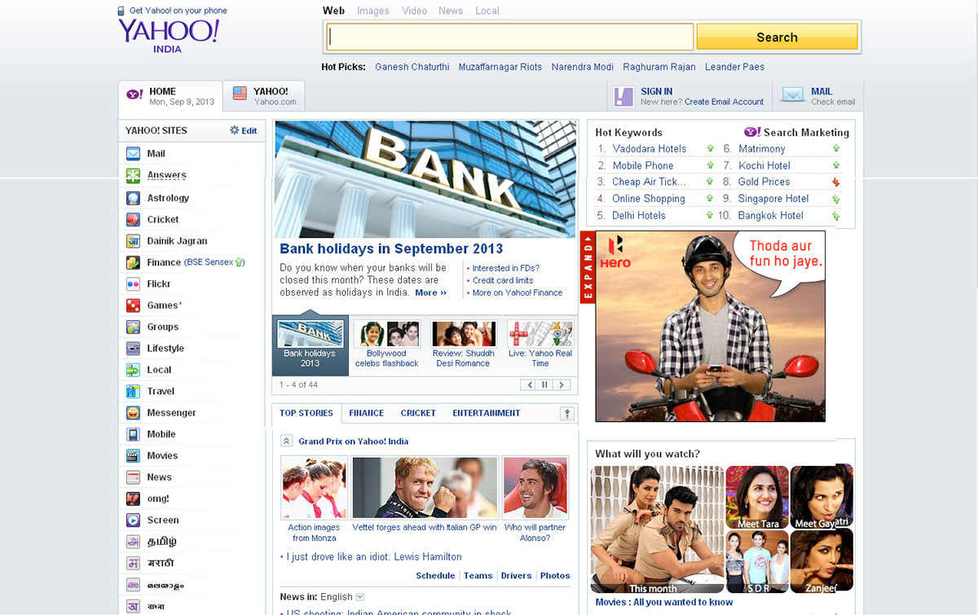Image resolution: width=978 pixels, height=615 pixels.
Task: Click the Games dice icon
Action: click(133, 305)
